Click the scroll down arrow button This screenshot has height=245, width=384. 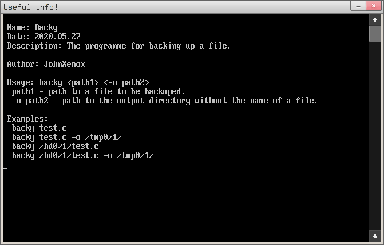[x=375, y=235]
